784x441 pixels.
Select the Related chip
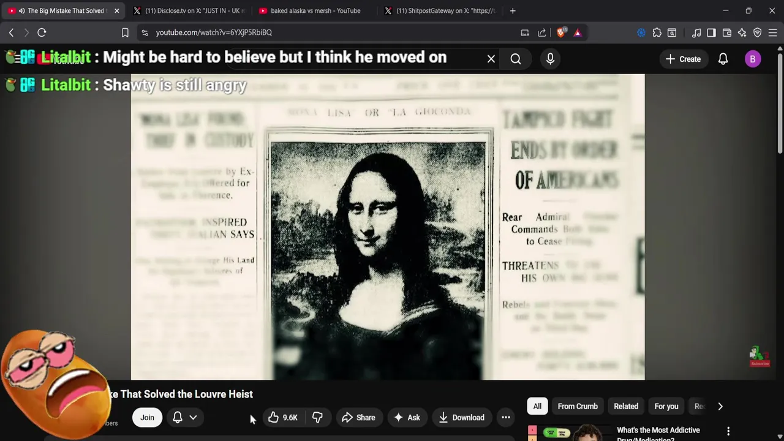tap(626, 406)
